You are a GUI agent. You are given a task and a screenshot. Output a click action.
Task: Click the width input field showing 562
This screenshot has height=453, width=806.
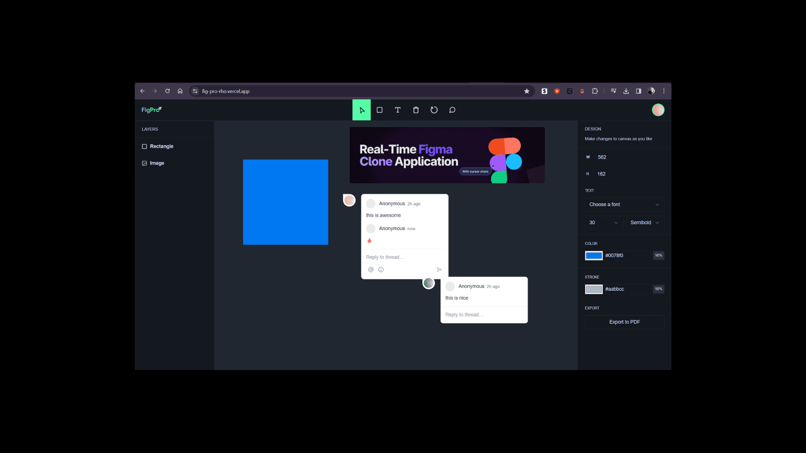621,157
